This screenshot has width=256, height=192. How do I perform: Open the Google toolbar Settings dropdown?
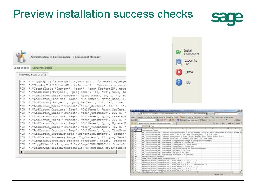coord(238,120)
